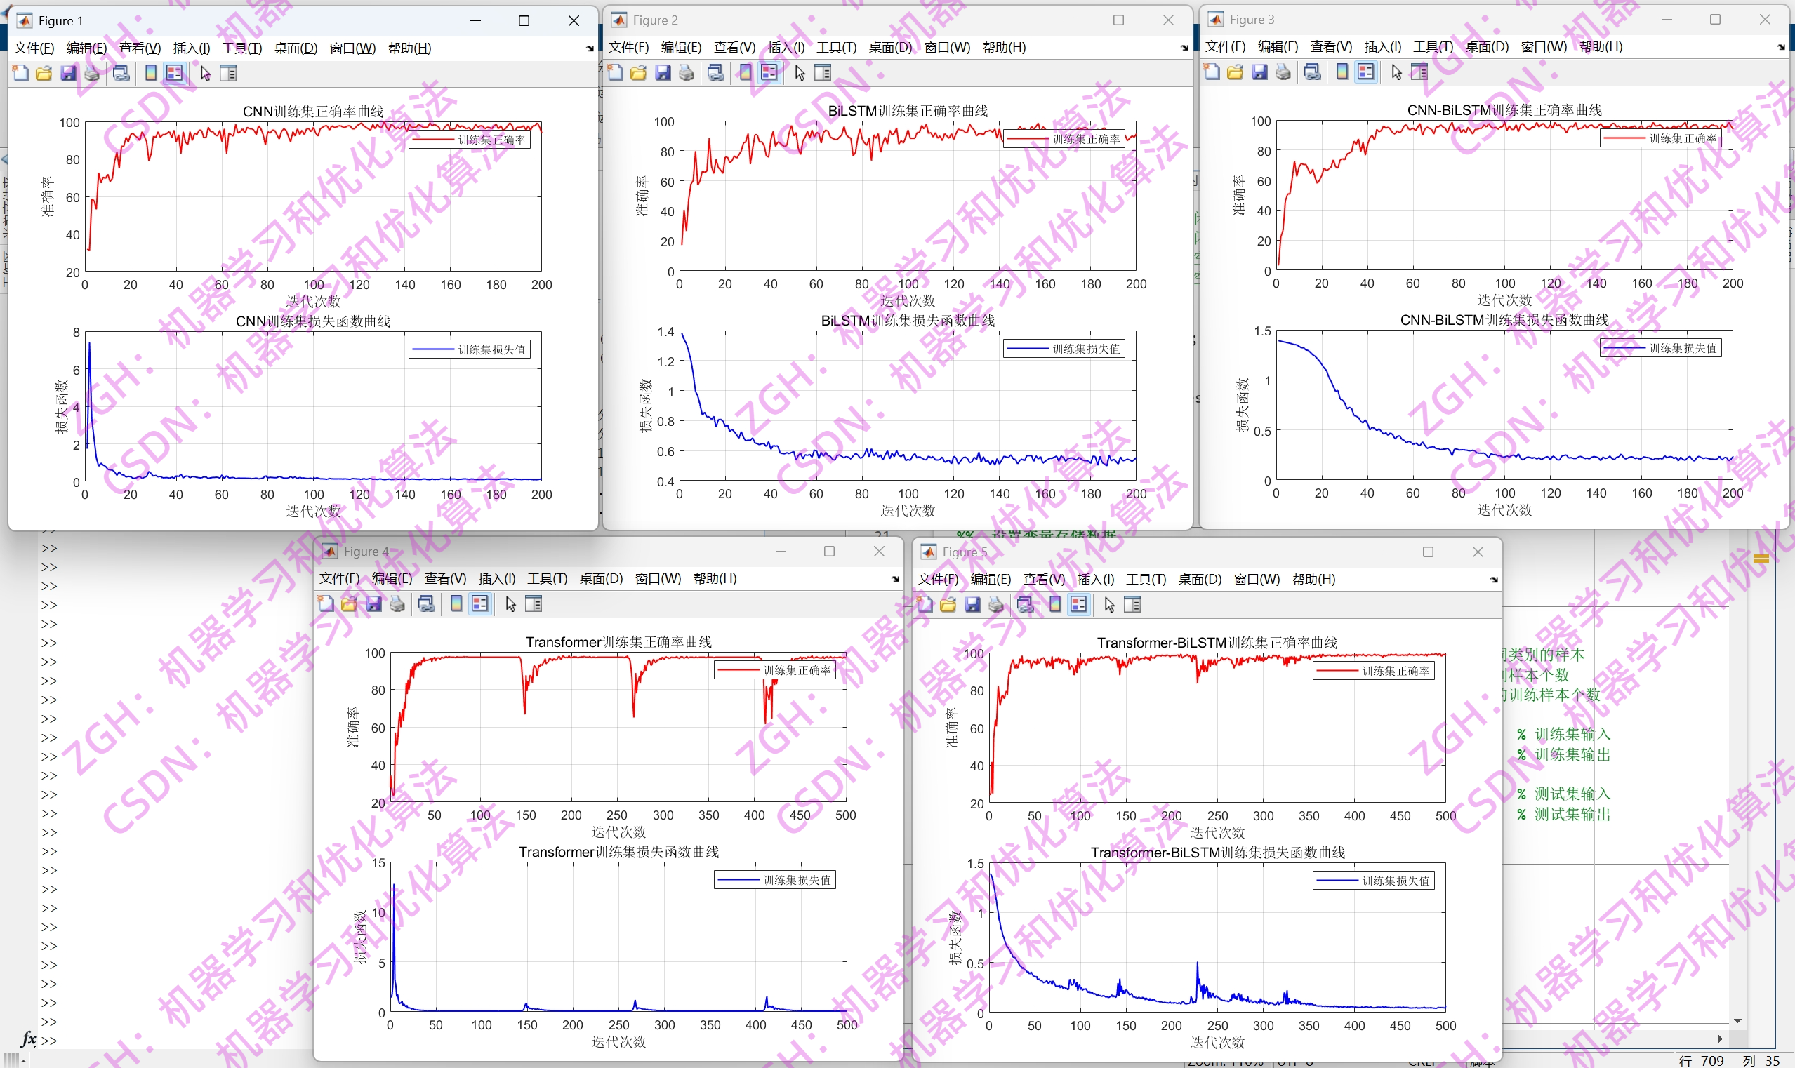Select the Edit Plot arrow in Figure 2

(799, 72)
